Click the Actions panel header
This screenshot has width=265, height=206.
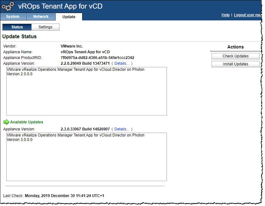pos(235,47)
